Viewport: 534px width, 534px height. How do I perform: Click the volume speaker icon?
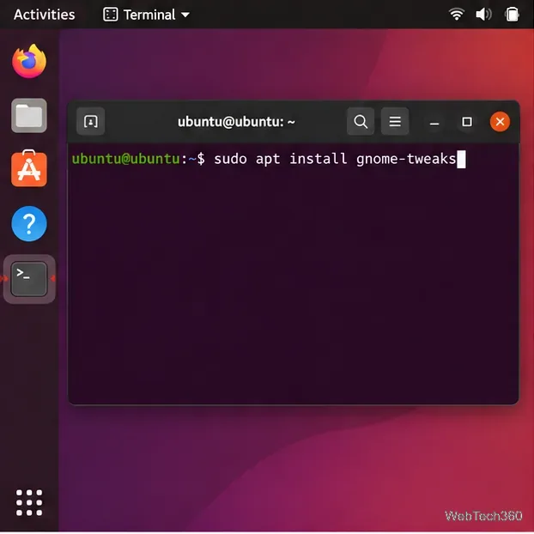(483, 15)
